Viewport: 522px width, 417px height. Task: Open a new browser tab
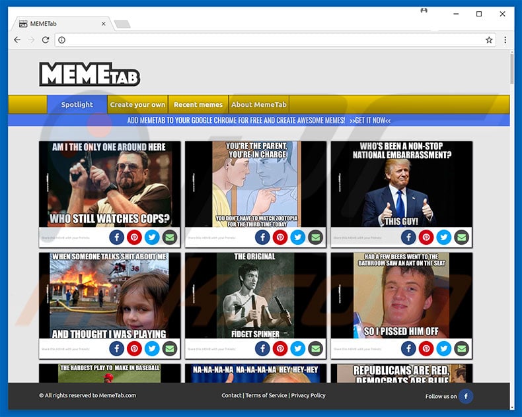122,24
